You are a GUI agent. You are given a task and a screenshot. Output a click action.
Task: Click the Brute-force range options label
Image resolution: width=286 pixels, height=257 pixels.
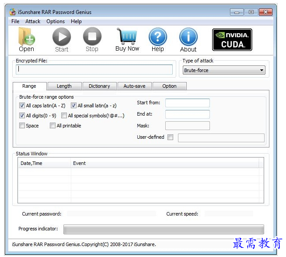(x=46, y=97)
